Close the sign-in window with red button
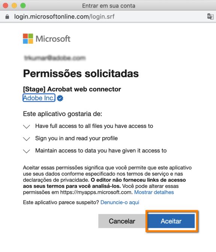 (x=6, y=6)
